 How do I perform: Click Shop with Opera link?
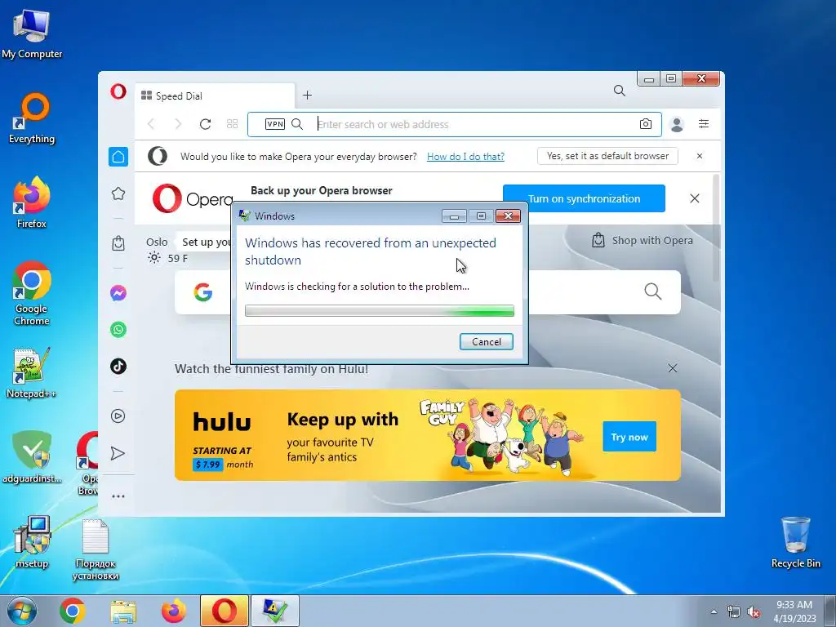643,241
